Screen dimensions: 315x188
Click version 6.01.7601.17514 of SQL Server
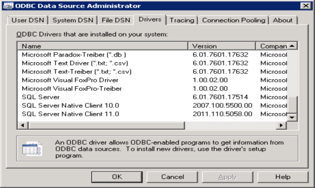220,97
